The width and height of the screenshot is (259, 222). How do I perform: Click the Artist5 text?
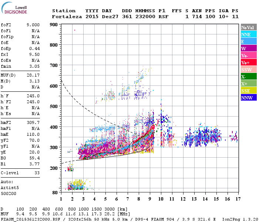[10, 188]
